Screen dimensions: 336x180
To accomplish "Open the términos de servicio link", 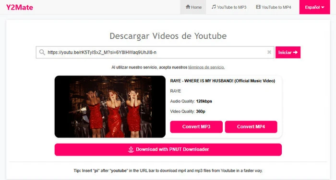I will (x=206, y=67).
